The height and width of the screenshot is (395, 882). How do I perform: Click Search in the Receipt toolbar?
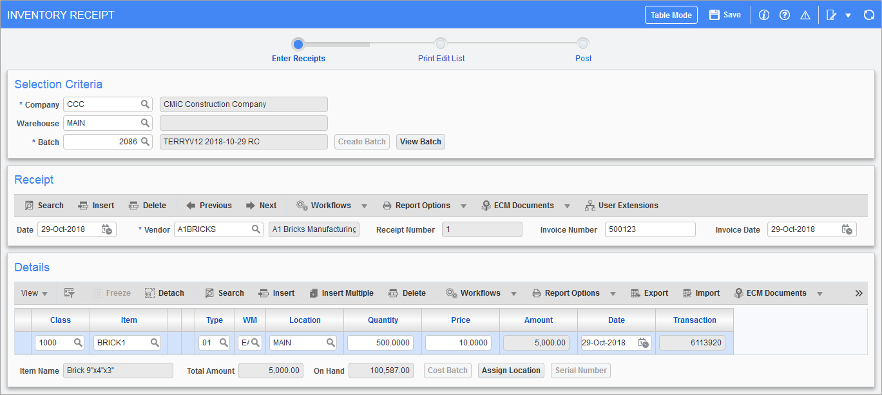pyautogui.click(x=44, y=205)
